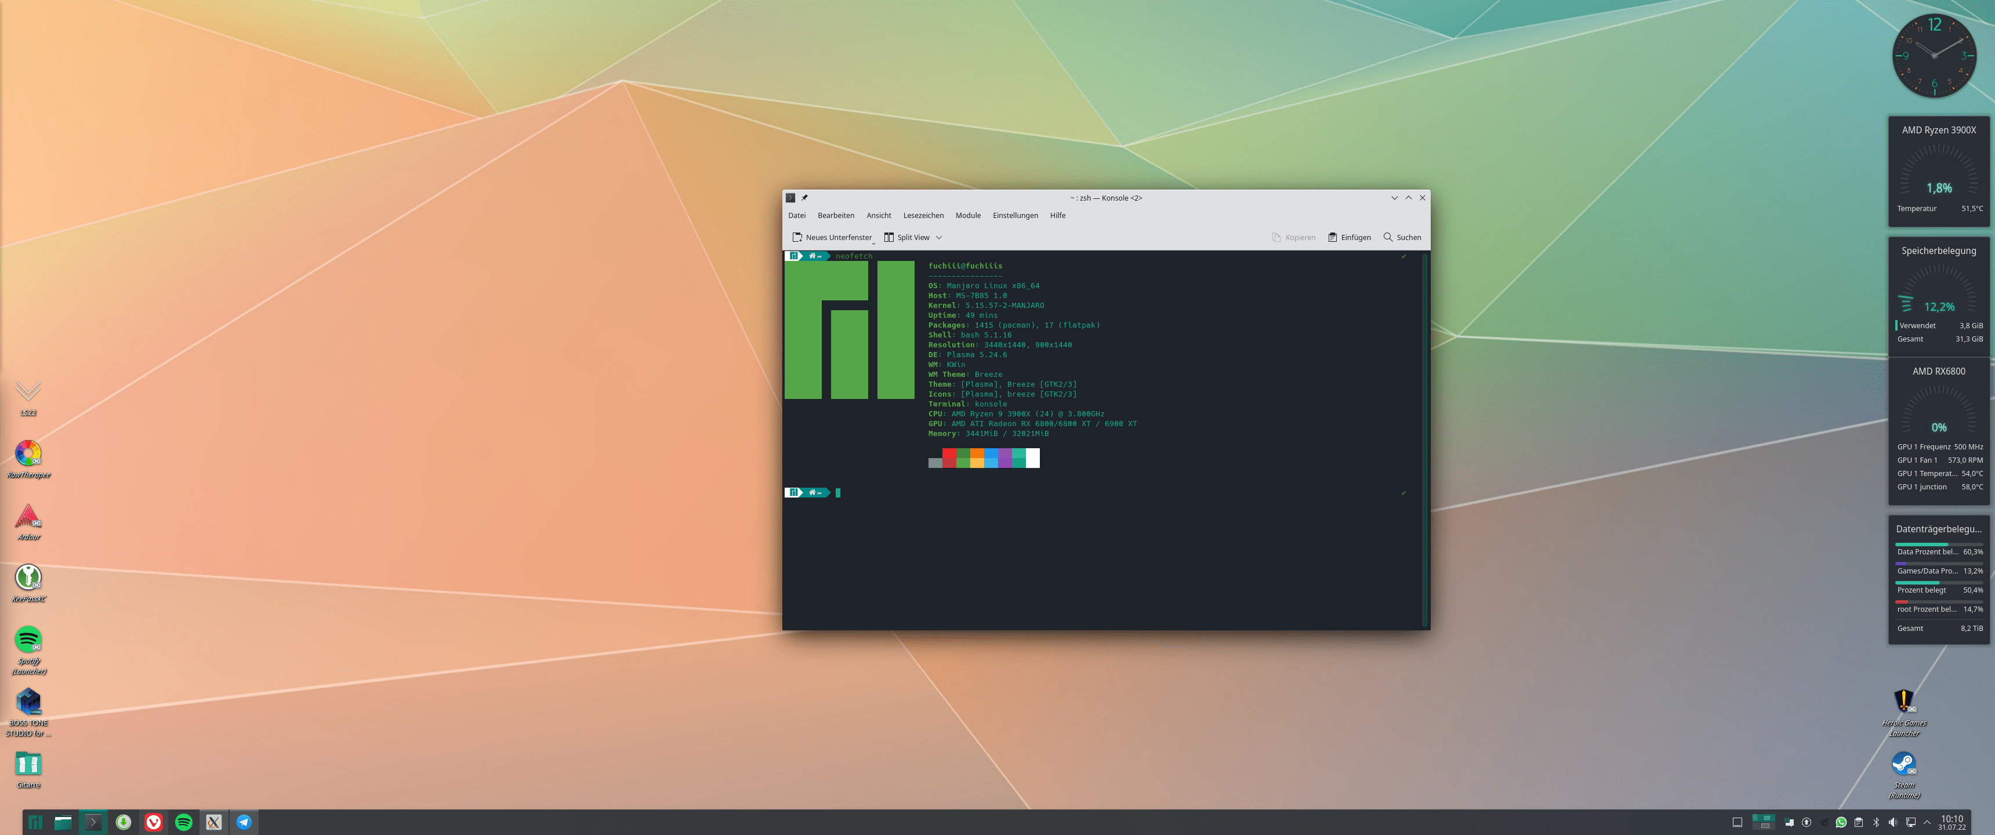Open the Module menu
This screenshot has height=835, width=1995.
[x=967, y=215]
